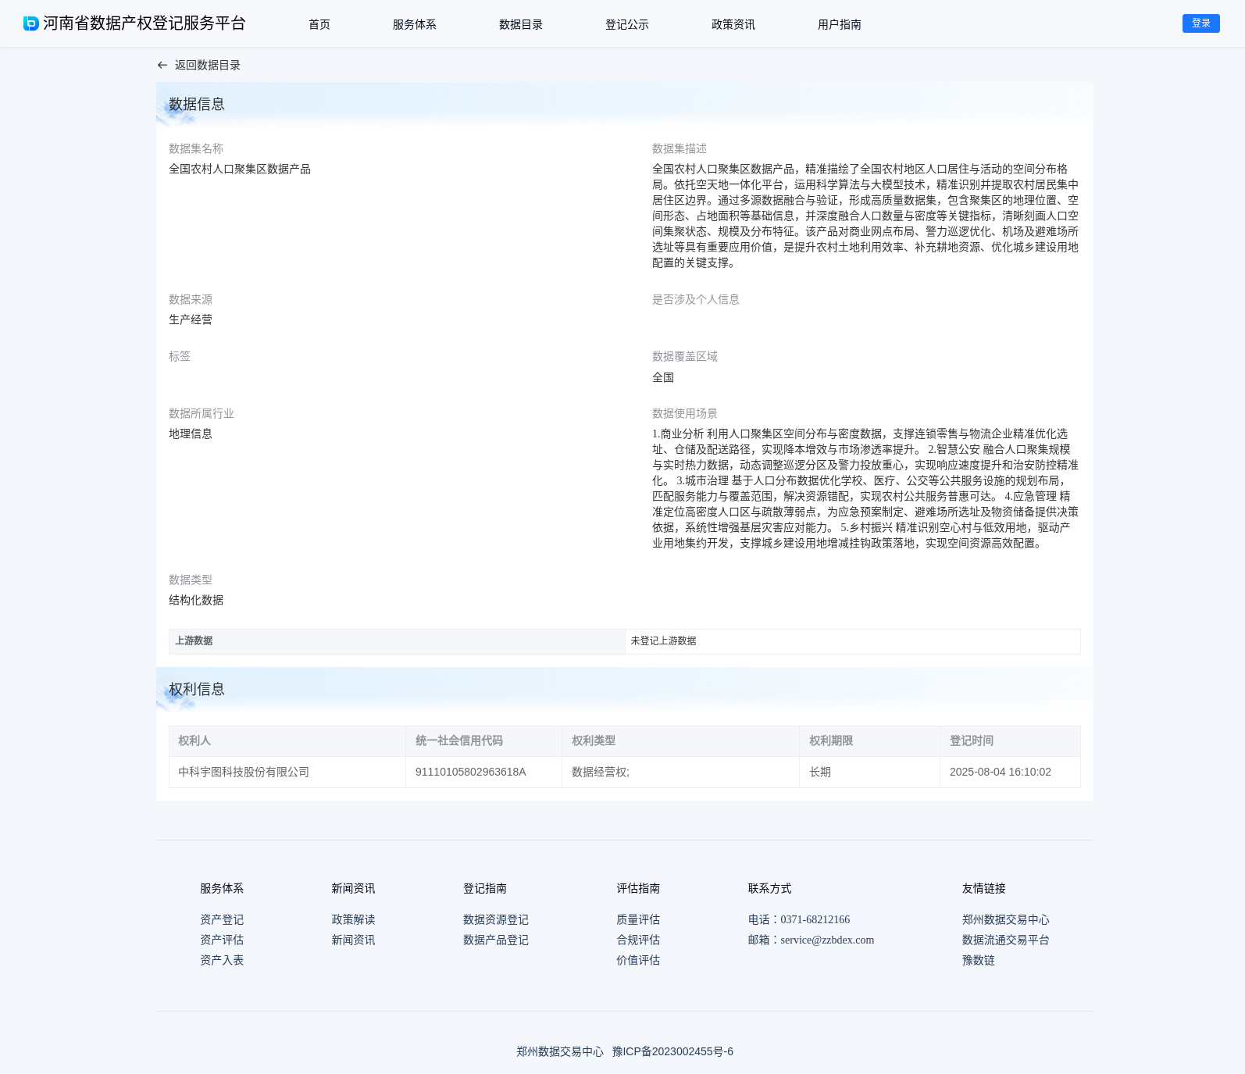The height and width of the screenshot is (1074, 1245).
Task: Click the 地理信息 industry value
Action: 191,434
